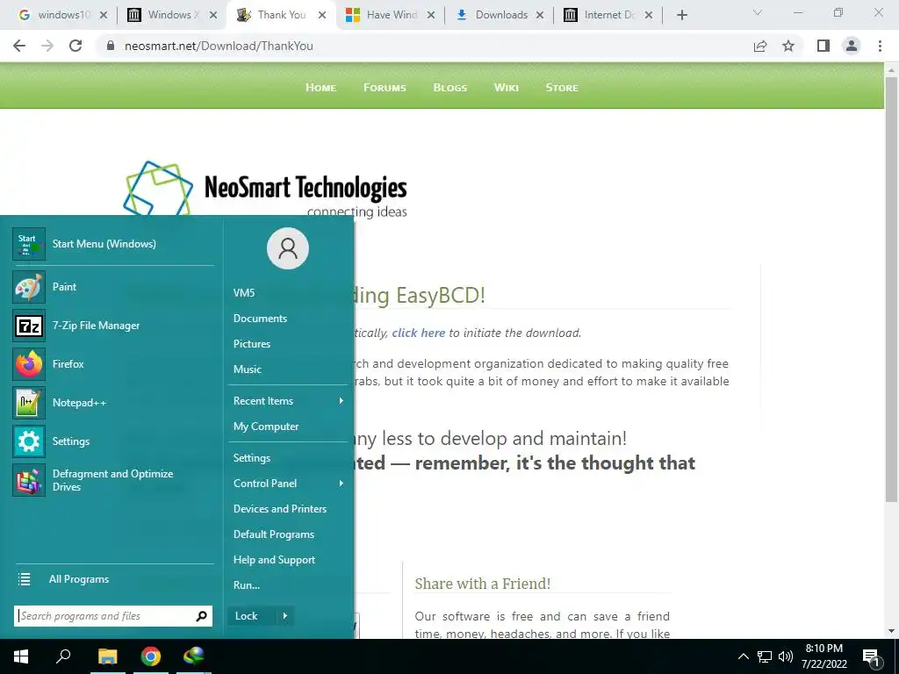This screenshot has height=674, width=899.
Task: Open Help and Support
Action: click(x=274, y=560)
